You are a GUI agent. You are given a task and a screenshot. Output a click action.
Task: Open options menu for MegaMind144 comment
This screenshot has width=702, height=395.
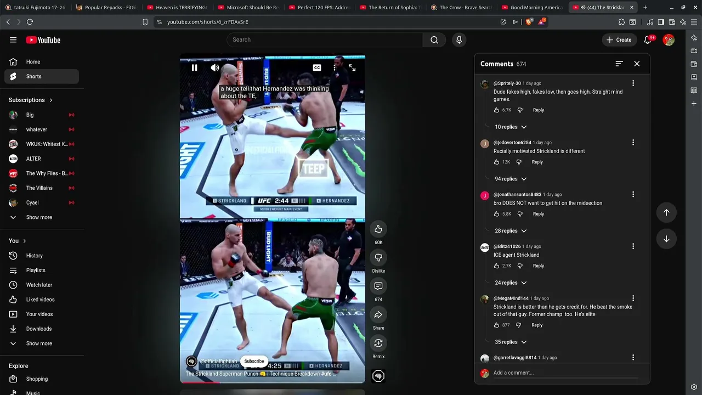click(x=633, y=298)
